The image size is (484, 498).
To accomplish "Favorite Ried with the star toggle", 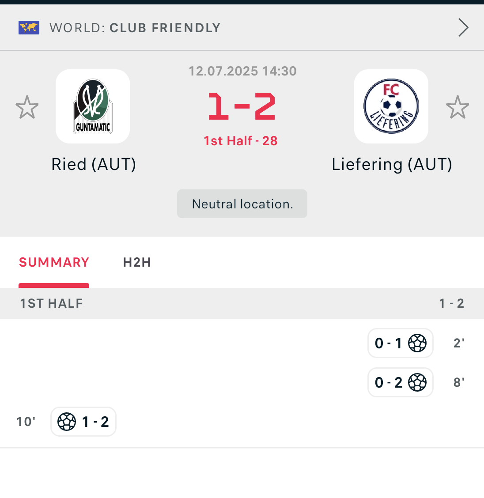I will [x=27, y=107].
